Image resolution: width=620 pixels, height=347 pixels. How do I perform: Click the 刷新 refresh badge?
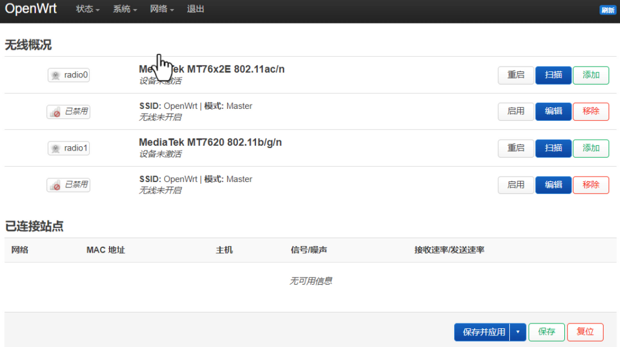(x=607, y=10)
